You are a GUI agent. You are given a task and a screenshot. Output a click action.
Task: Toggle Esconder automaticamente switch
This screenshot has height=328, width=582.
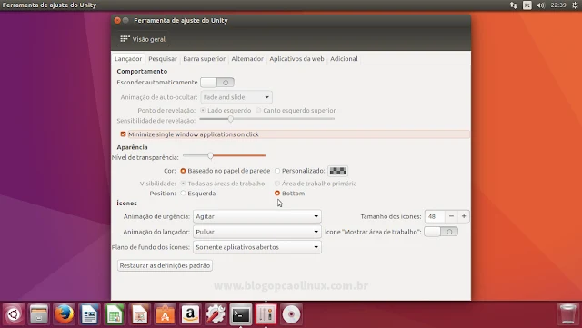(217, 83)
